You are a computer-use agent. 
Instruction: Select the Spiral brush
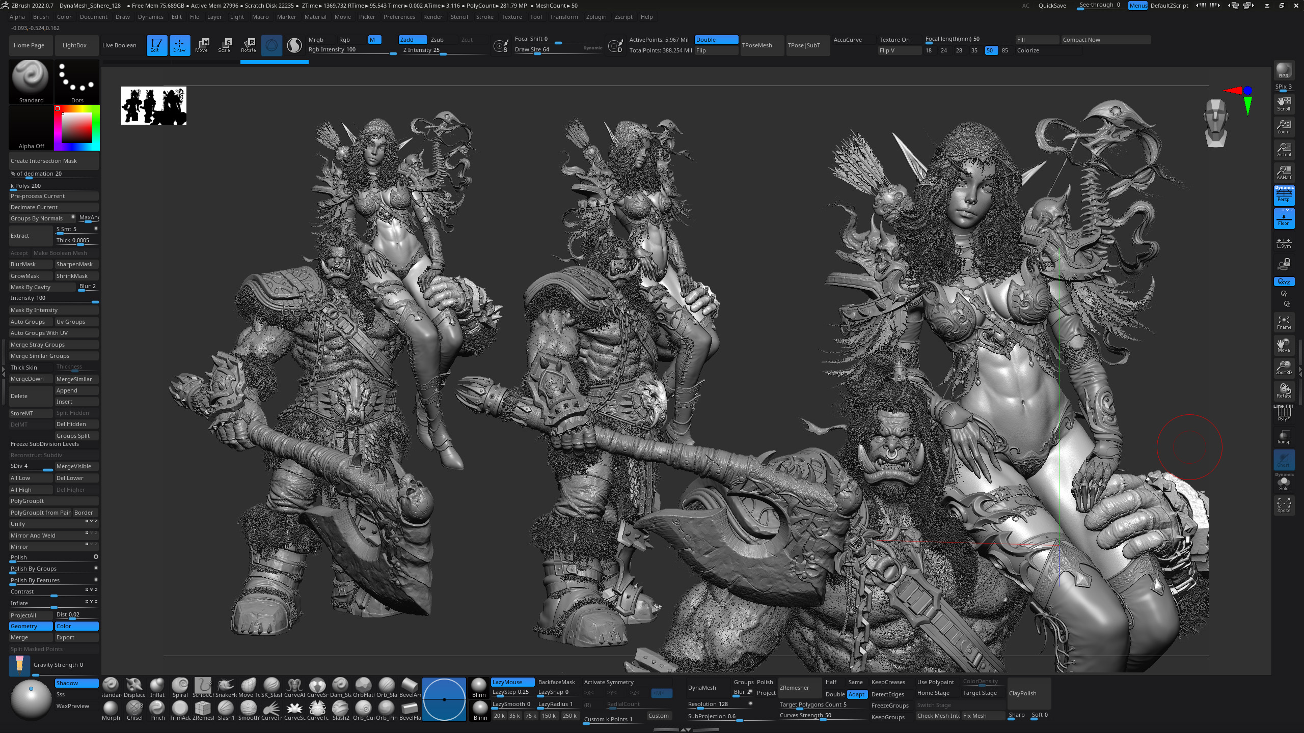click(180, 688)
